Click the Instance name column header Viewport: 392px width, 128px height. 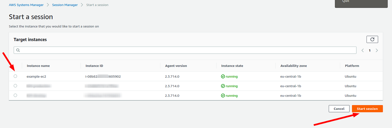click(x=38, y=66)
